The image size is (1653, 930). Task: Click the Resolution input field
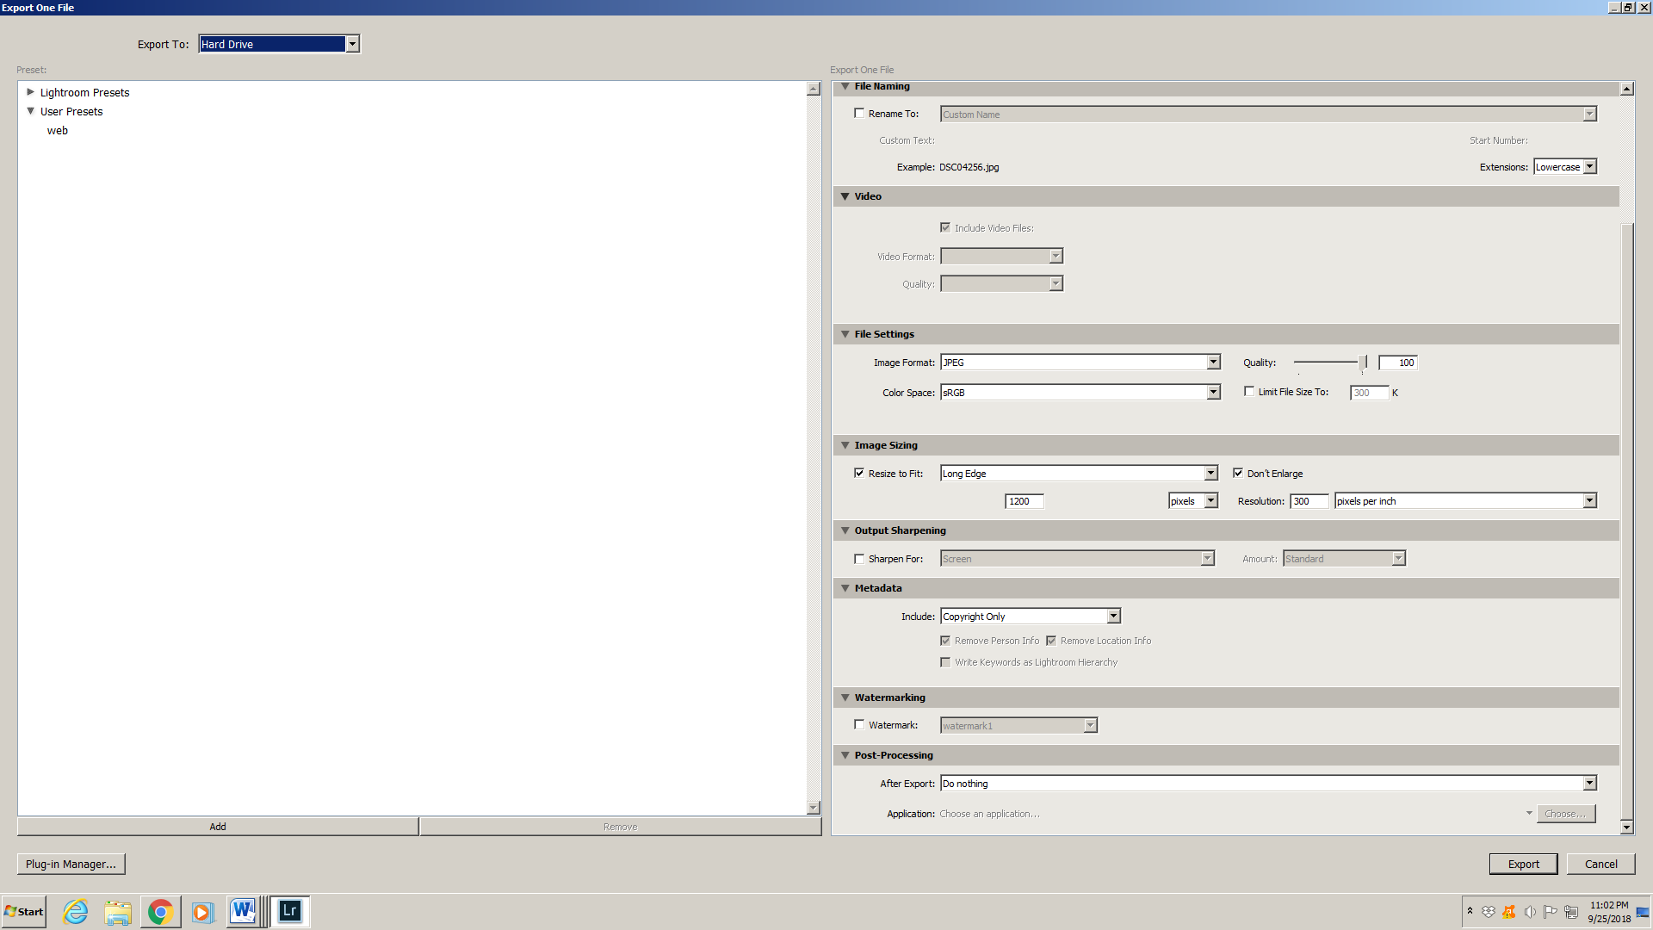point(1308,501)
